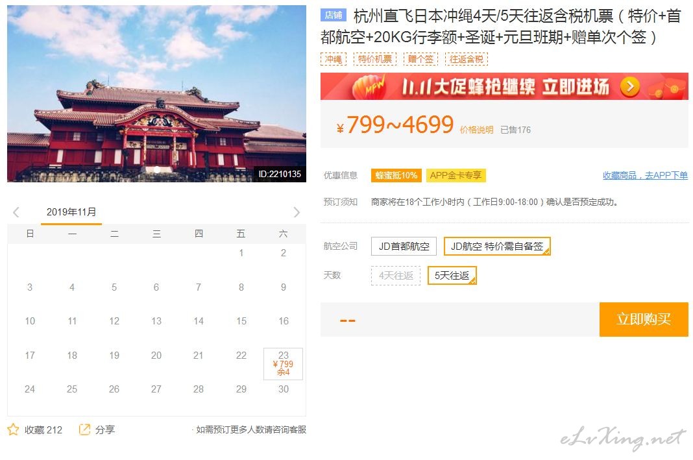This screenshot has width=693, height=460.
Task: Click 如需预订更多人数请咨询客服 note
Action: click(251, 430)
